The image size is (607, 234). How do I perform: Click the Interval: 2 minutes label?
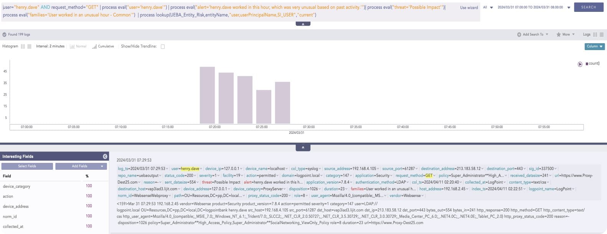click(x=50, y=46)
